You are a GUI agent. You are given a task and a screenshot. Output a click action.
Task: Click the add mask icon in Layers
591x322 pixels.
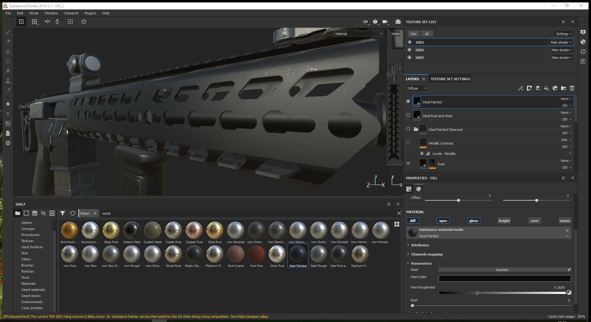coord(529,88)
